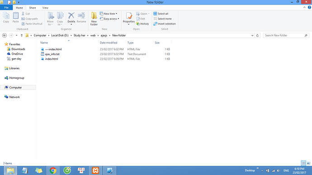Click the Open command in ribbon

[143, 14]
